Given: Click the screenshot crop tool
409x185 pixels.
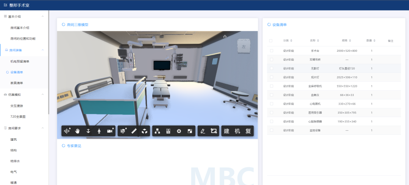Looking at the screenshot, I should (214, 131).
